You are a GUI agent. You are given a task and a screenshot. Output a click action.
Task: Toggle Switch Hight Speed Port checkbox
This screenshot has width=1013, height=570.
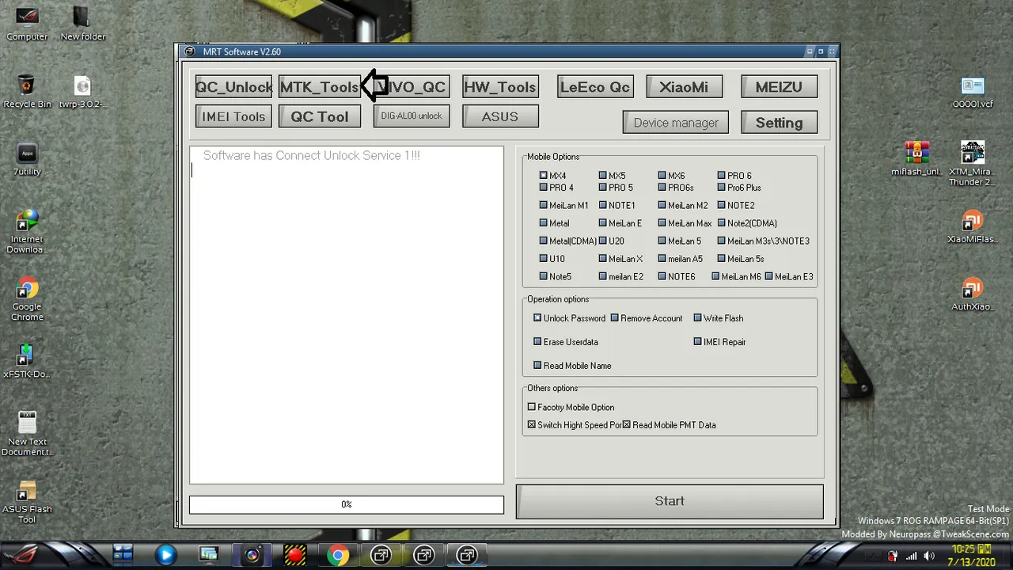click(532, 425)
